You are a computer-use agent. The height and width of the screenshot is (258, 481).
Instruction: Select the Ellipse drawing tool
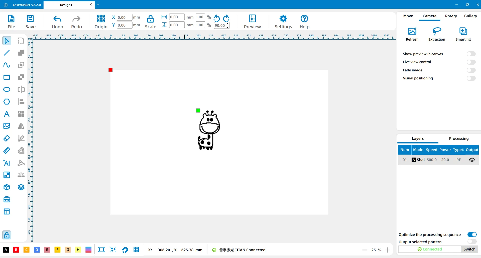[x=7, y=89]
